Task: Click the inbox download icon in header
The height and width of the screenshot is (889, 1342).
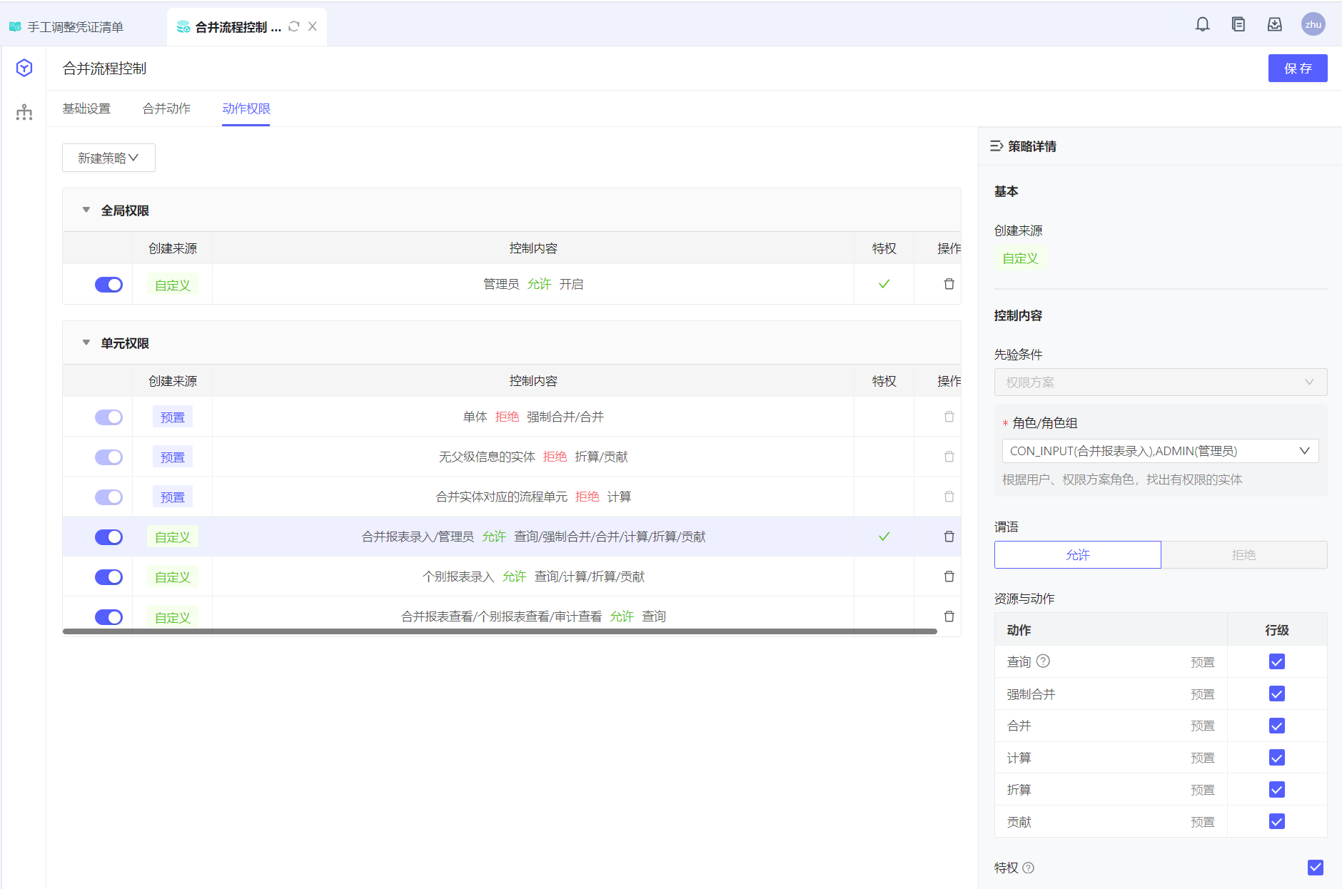Action: point(1275,25)
